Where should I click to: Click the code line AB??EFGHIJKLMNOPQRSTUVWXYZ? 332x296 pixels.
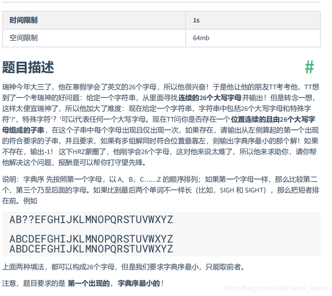(x=91, y=220)
